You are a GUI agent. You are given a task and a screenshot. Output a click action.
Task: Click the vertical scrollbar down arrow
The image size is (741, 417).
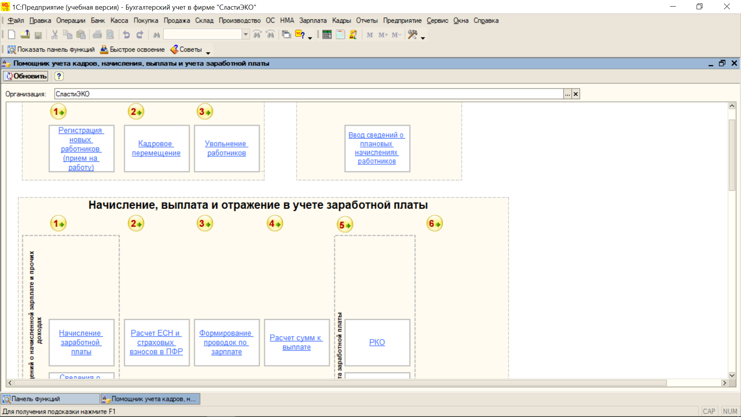pyautogui.click(x=732, y=375)
